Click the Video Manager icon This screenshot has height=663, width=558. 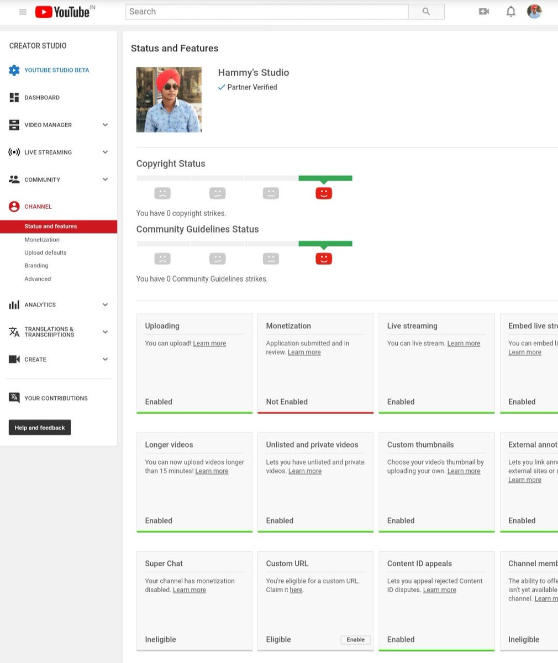(x=14, y=125)
